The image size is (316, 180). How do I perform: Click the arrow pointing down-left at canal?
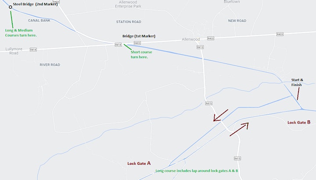tap(220, 116)
